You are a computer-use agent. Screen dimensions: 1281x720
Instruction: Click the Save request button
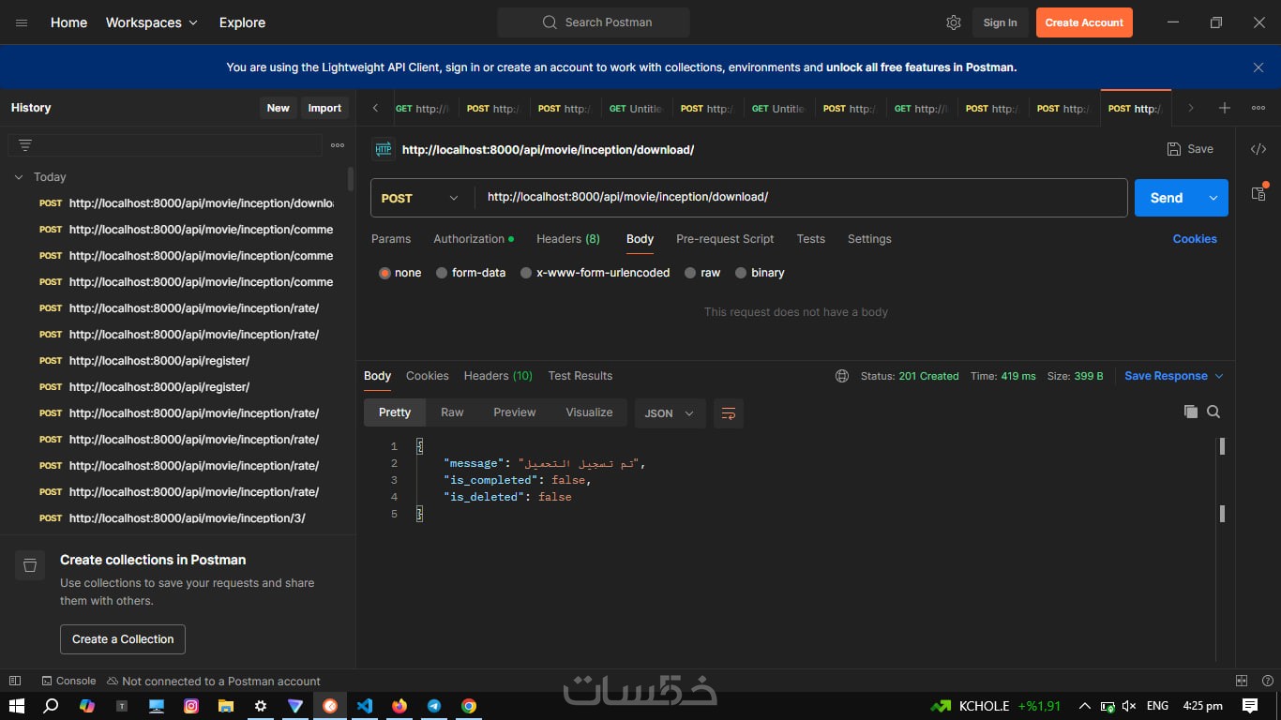[x=1190, y=149]
